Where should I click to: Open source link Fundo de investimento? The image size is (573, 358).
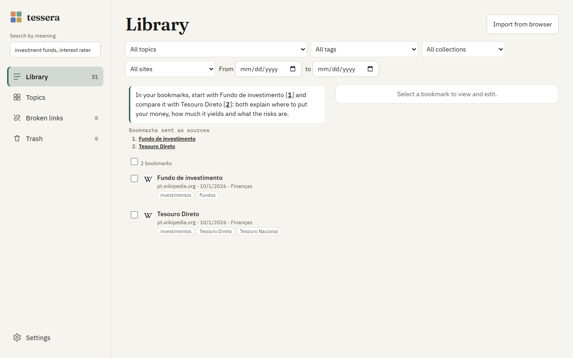tap(167, 139)
